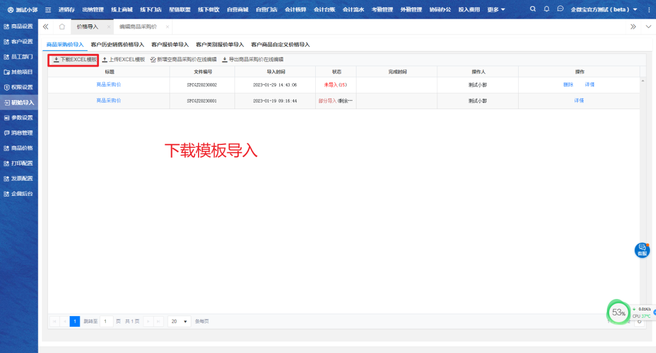656x353 pixels.
Task: Close the 价格导入 tab
Action: point(109,27)
